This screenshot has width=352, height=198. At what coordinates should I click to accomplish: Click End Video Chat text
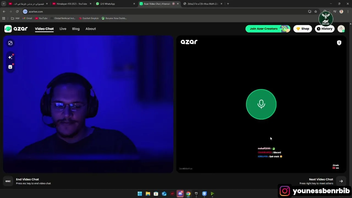point(28,179)
